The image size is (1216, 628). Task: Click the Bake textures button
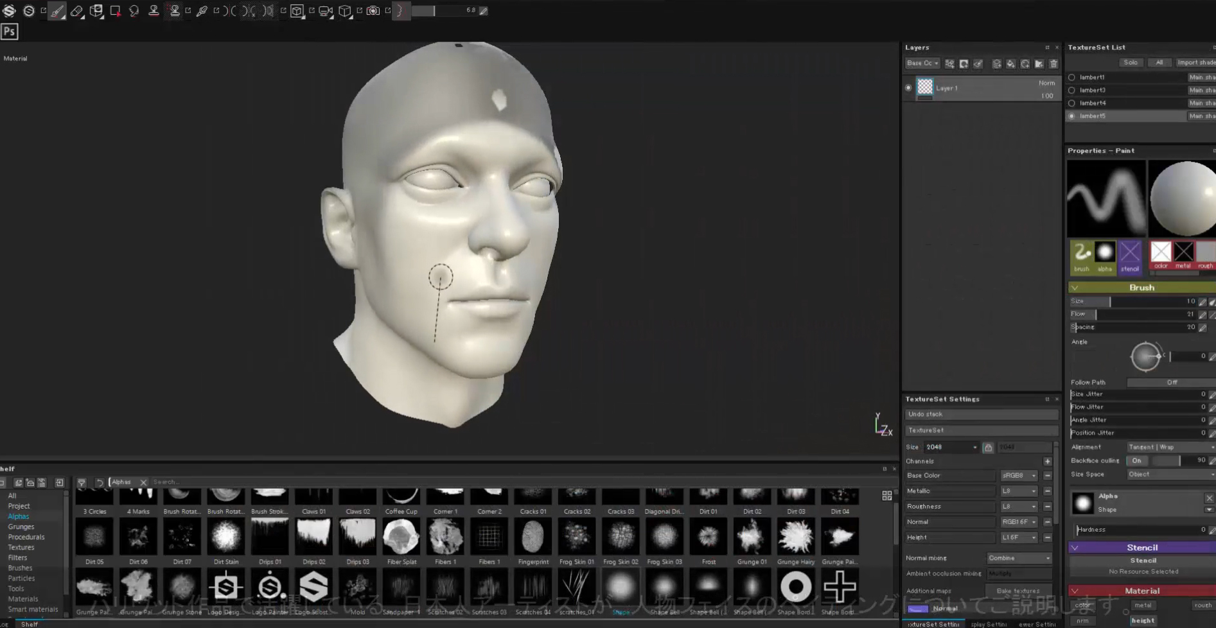(1018, 590)
